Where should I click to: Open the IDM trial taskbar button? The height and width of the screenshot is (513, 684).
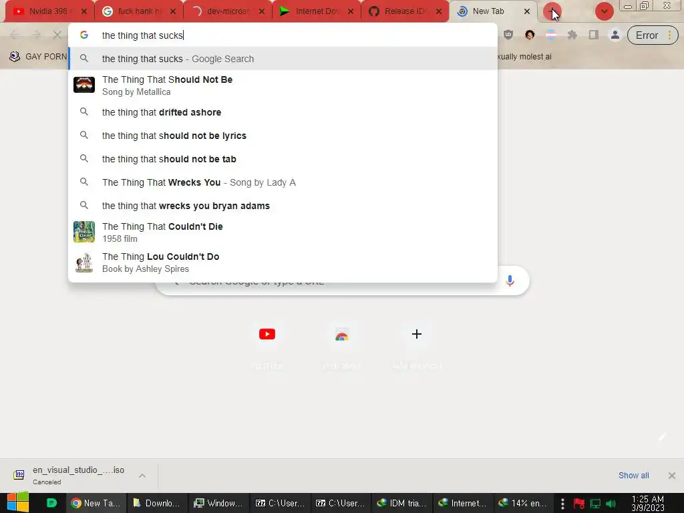[x=401, y=503]
